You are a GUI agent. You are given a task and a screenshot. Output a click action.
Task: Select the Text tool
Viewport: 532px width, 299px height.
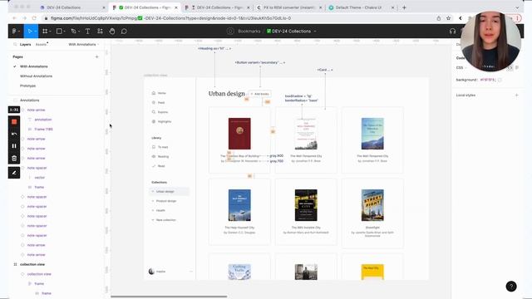(87, 32)
